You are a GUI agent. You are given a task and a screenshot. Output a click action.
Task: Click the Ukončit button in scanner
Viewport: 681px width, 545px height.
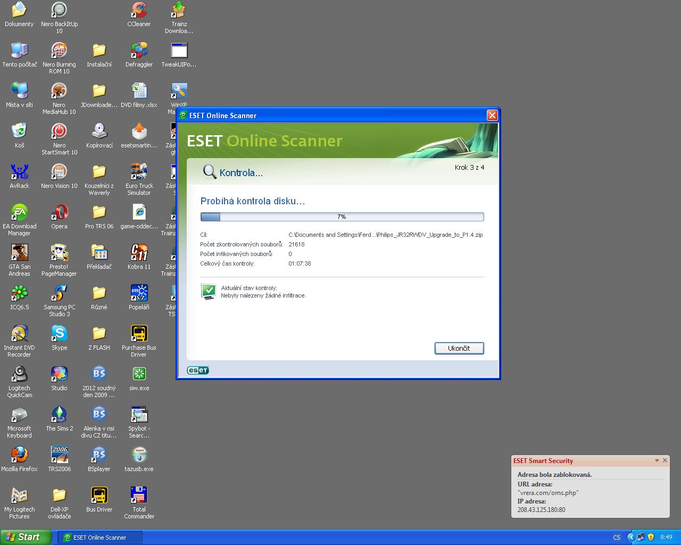pyautogui.click(x=459, y=348)
